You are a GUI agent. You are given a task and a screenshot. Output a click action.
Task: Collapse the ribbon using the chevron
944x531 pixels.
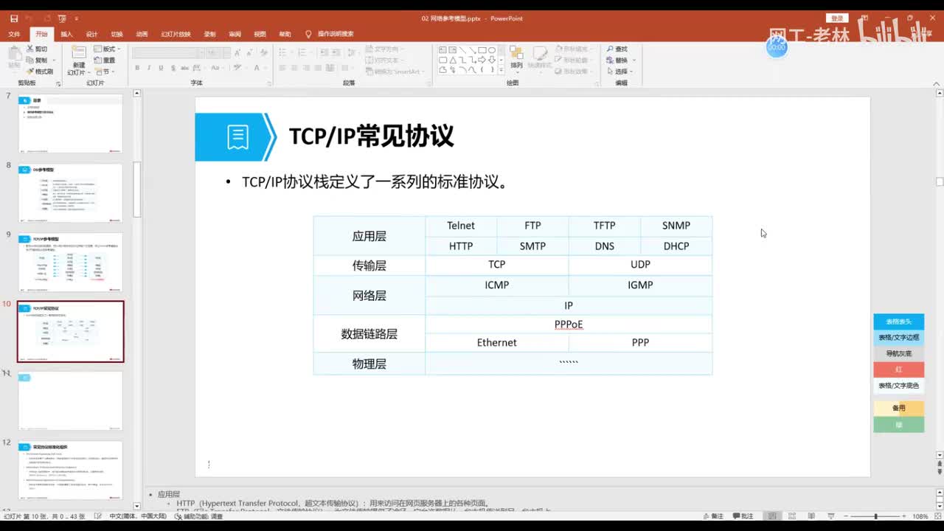[x=938, y=83]
